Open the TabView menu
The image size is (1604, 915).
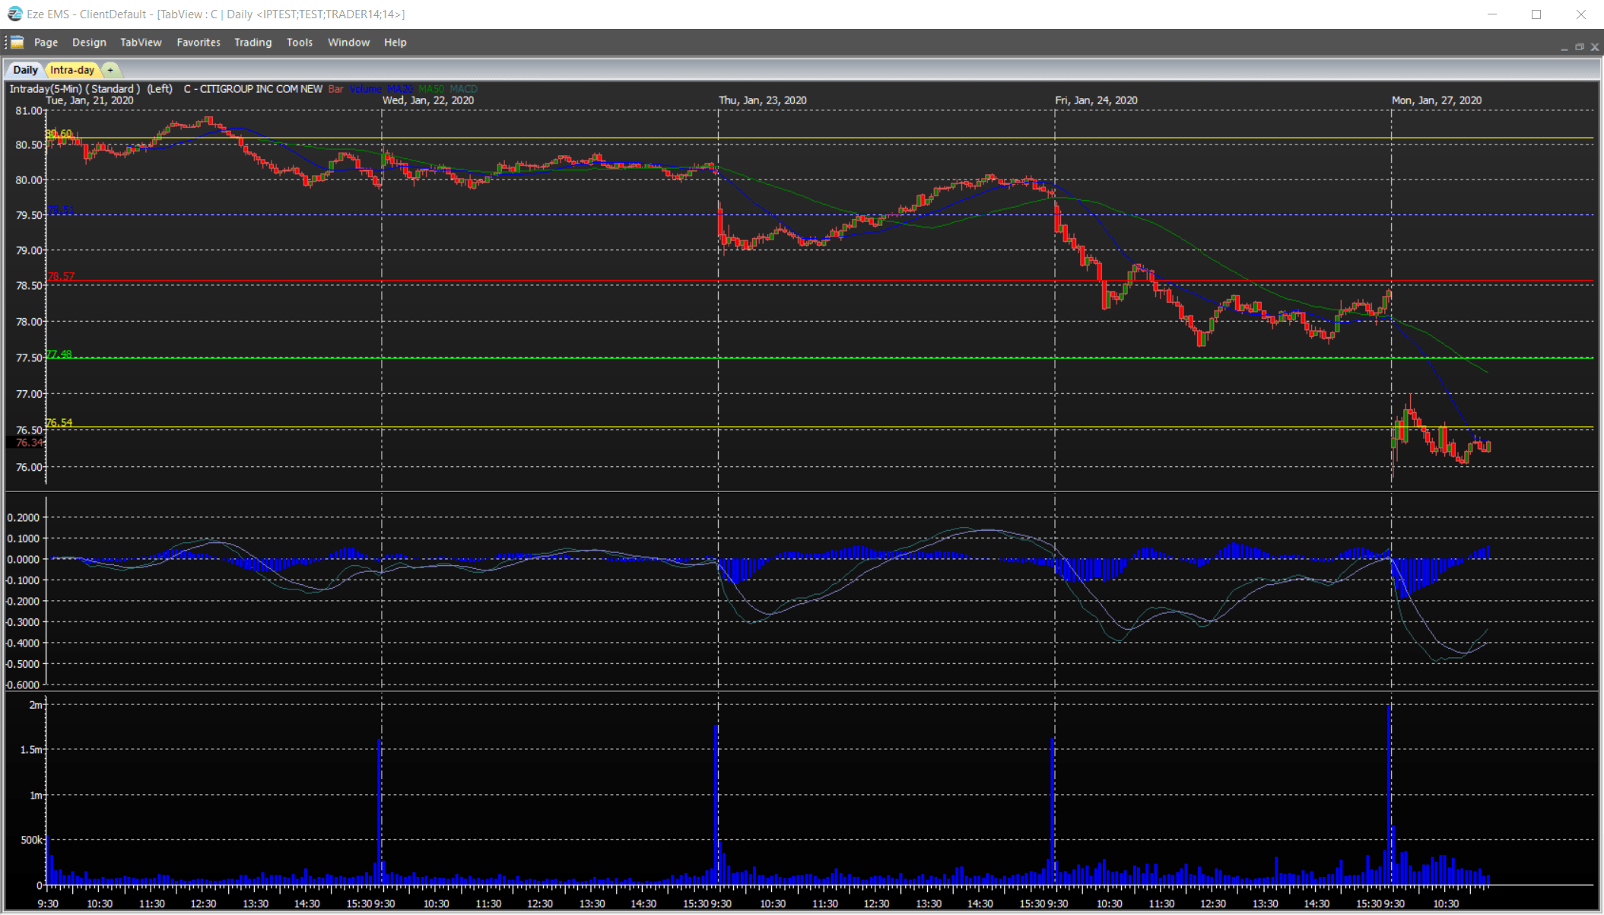click(141, 43)
